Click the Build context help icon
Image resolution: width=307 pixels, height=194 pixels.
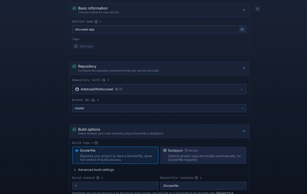98,178
